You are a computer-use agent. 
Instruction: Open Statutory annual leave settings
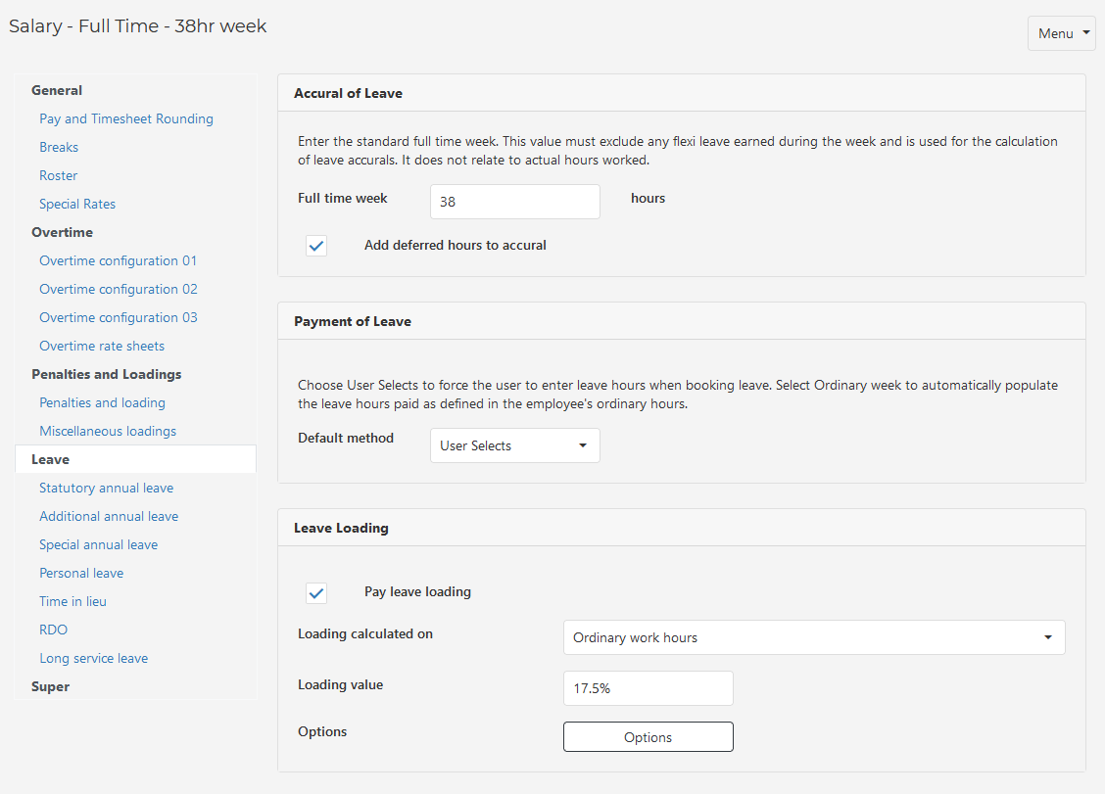click(106, 488)
